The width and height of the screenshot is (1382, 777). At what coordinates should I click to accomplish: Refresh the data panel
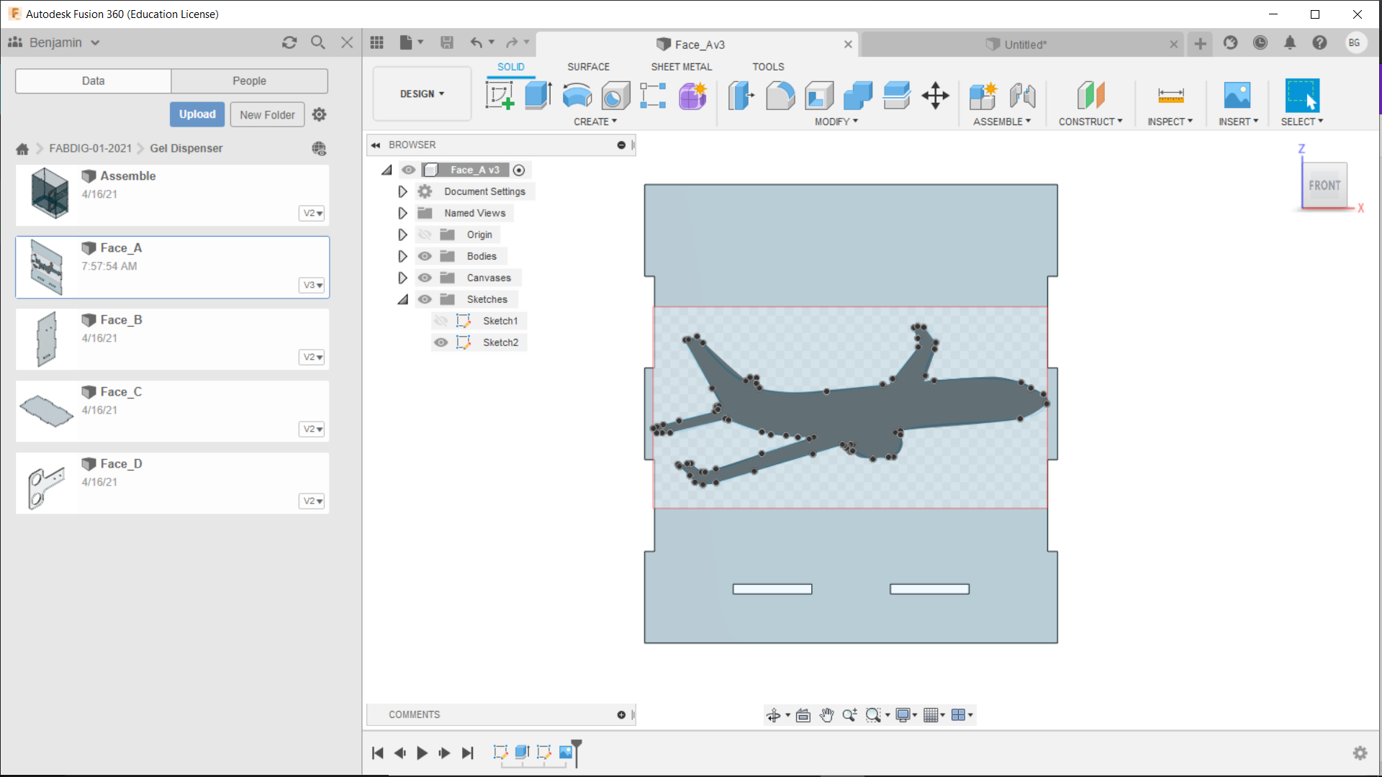(x=289, y=42)
